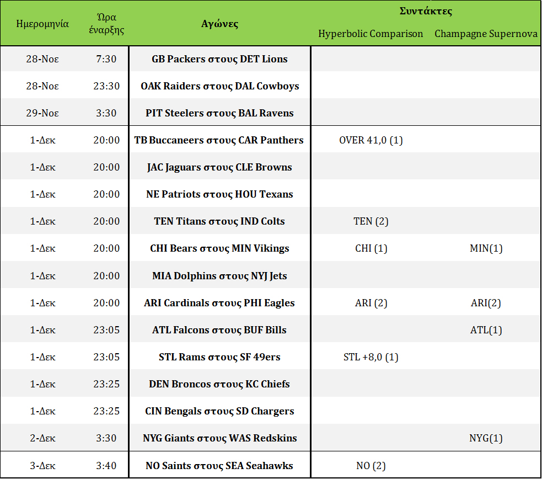Click the MIN(1) pick under Champagne Supernova
Viewport: 542px width, 479px height.
486,248
